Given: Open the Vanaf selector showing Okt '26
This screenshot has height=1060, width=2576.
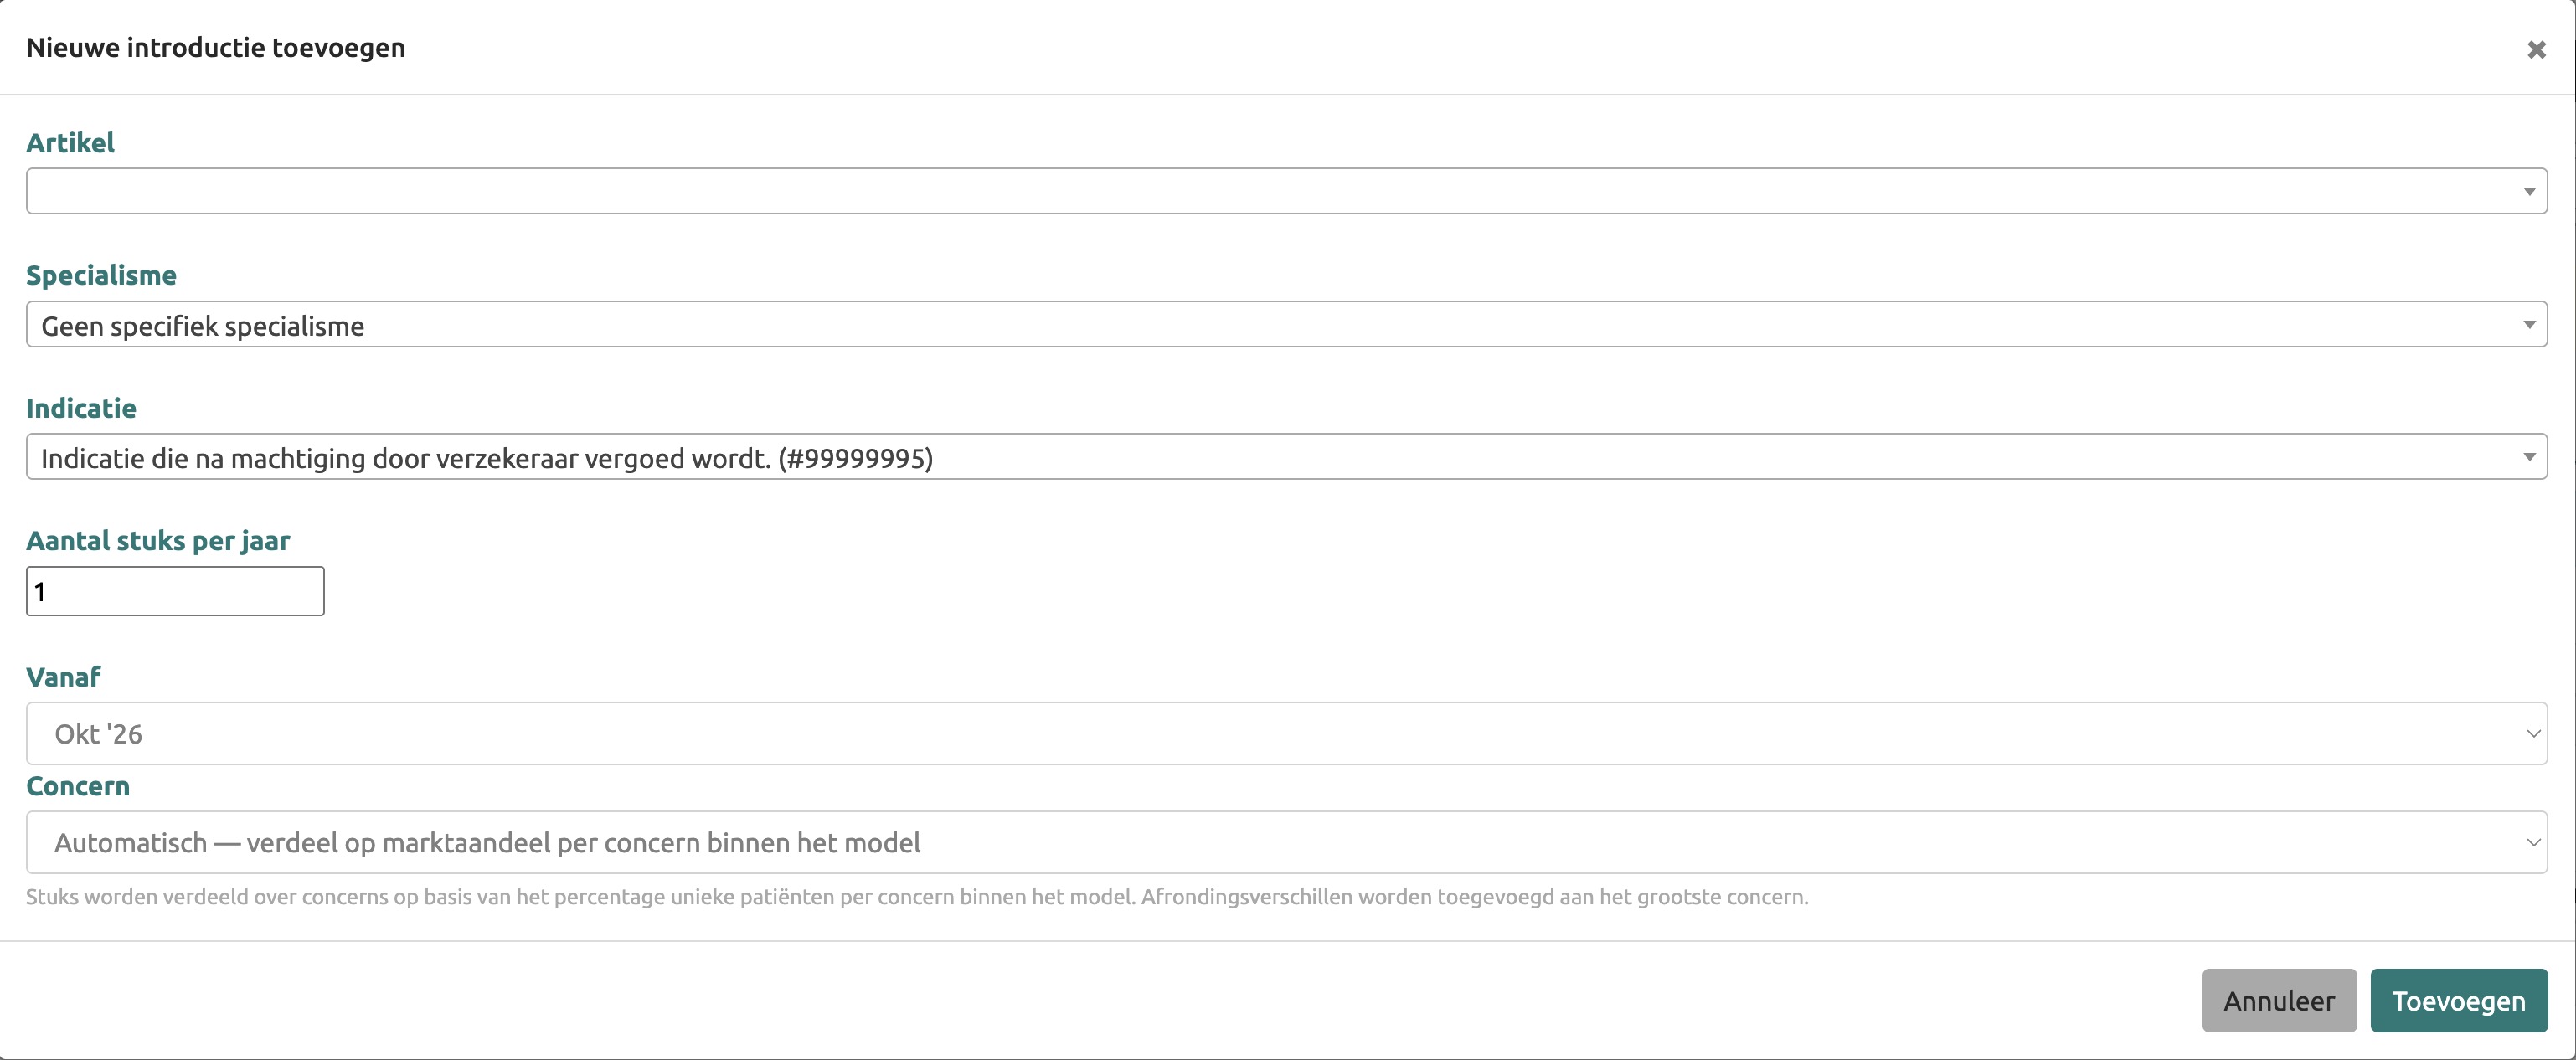Looking at the screenshot, I should [x=1286, y=733].
